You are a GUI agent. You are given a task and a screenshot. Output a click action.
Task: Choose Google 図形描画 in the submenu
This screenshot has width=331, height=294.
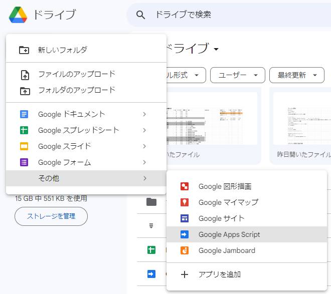[x=247, y=186]
